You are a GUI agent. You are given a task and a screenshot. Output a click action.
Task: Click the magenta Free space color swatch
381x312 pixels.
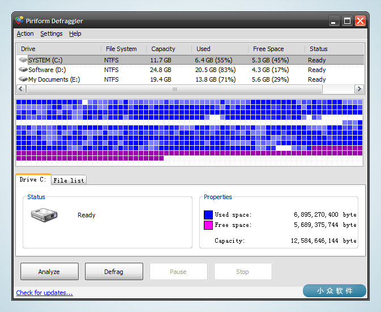(208, 225)
